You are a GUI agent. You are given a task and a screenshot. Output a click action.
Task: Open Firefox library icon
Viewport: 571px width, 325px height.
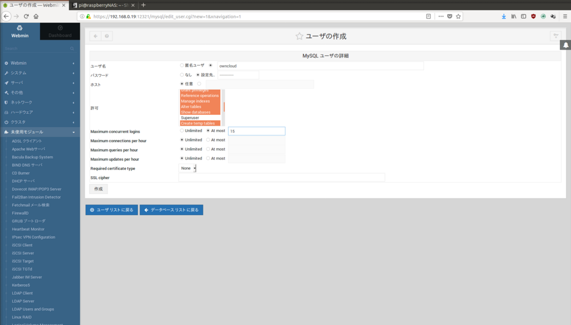(x=514, y=16)
